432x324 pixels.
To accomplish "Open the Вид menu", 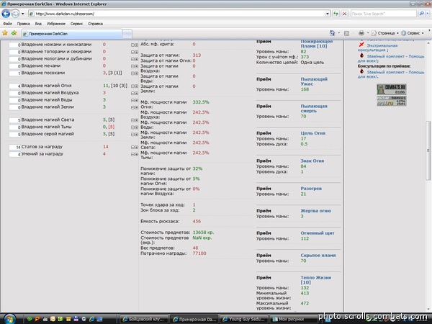I will click(x=38, y=24).
